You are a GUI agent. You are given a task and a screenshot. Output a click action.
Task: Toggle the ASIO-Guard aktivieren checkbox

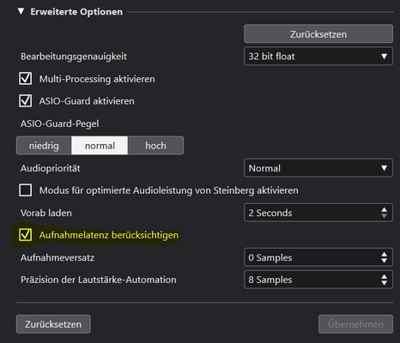(25, 100)
